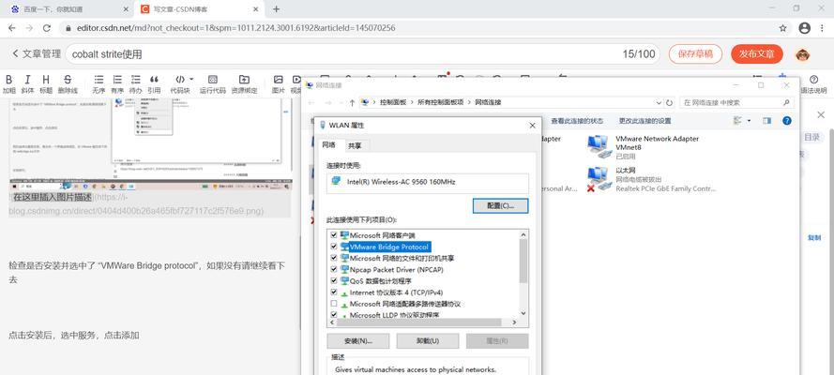Expand the Network Connections address history dropdown

click(659, 102)
